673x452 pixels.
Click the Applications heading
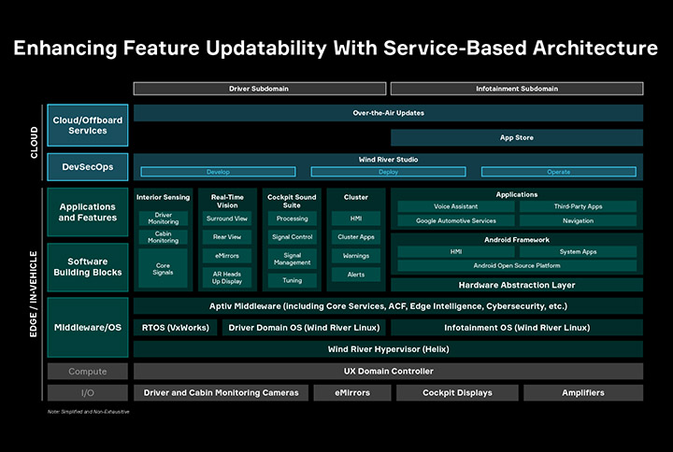pos(517,194)
